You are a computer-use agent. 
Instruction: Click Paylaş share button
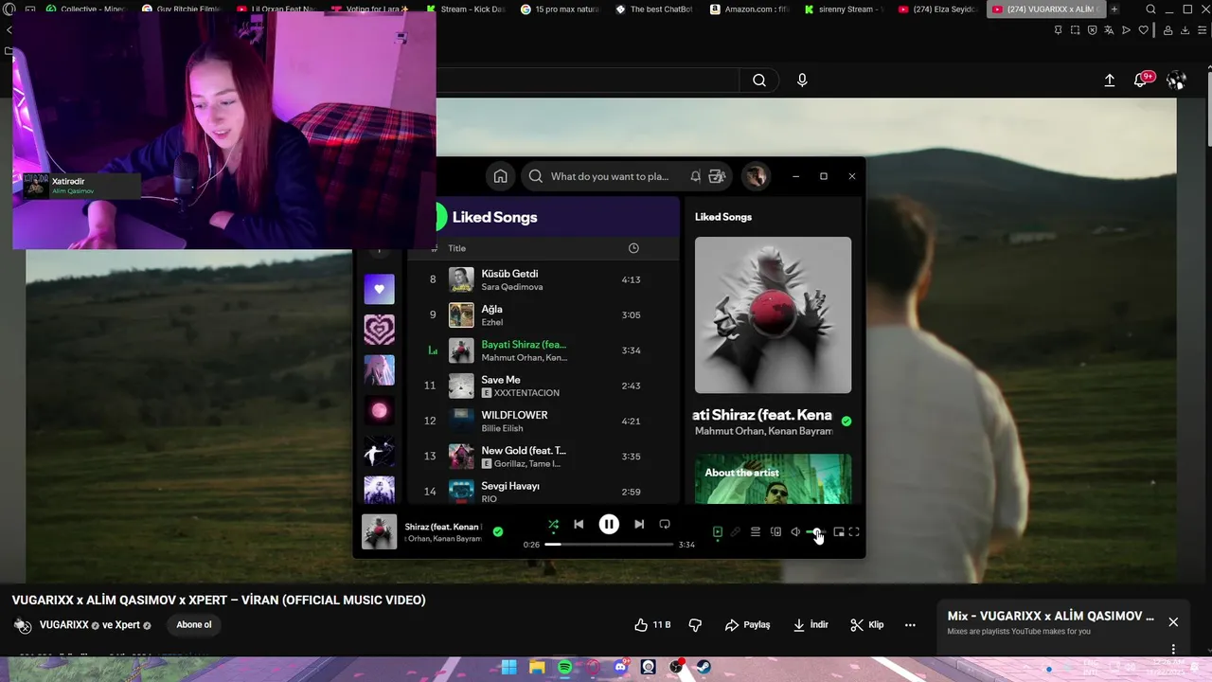tap(747, 625)
